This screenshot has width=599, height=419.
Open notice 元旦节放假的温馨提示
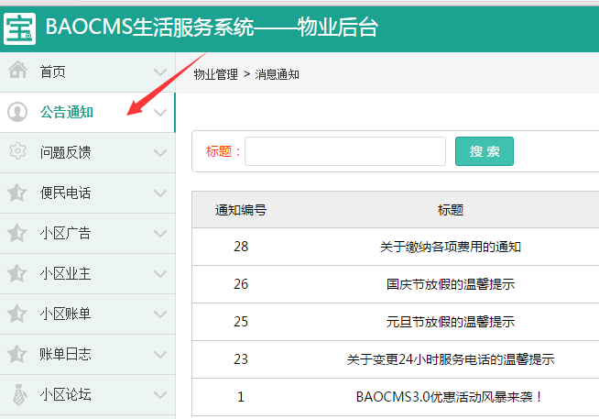(x=451, y=322)
